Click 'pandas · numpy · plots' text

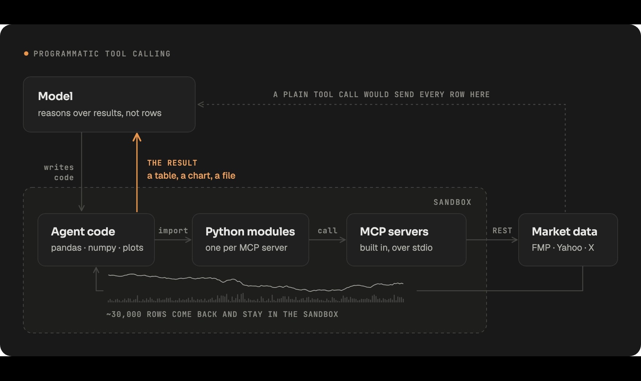tap(97, 248)
